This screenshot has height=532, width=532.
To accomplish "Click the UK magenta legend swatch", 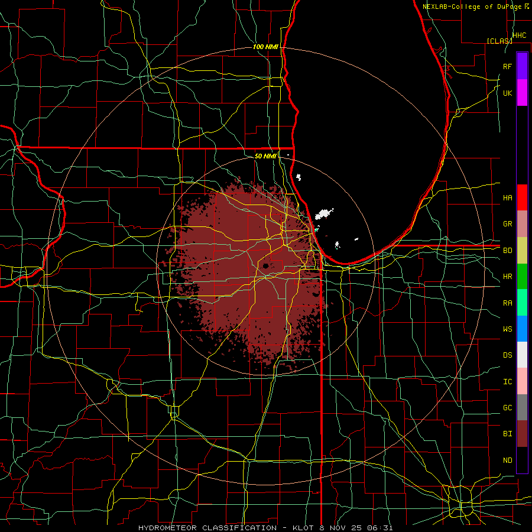I will pos(522,93).
